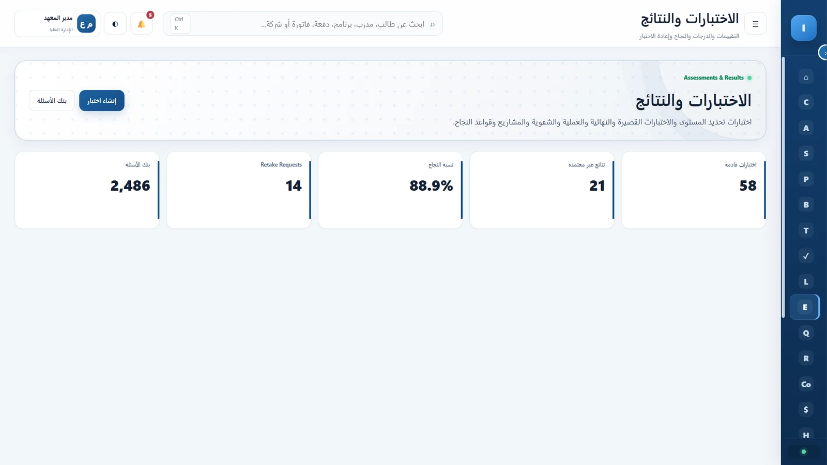Click the Ctrl K shortcut badge
The width and height of the screenshot is (827, 465).
point(180,24)
